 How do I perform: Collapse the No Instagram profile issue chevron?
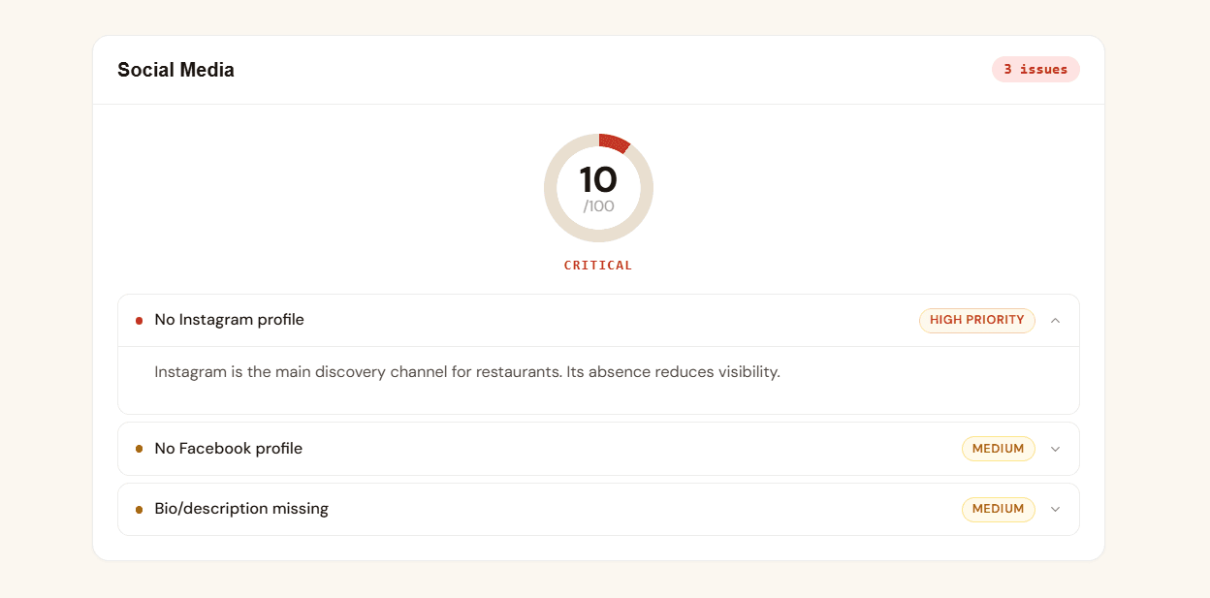click(x=1056, y=320)
